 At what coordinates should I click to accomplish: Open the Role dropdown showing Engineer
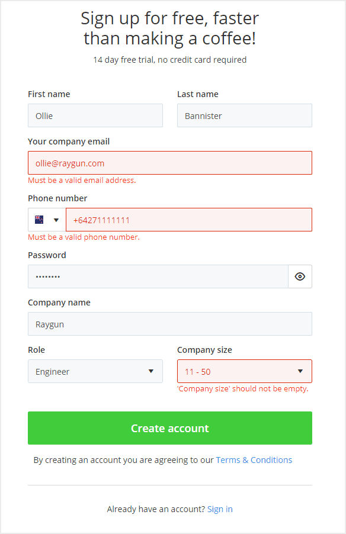pyautogui.click(x=95, y=371)
